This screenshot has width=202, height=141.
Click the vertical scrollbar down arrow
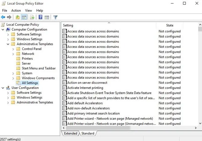(x=200, y=124)
